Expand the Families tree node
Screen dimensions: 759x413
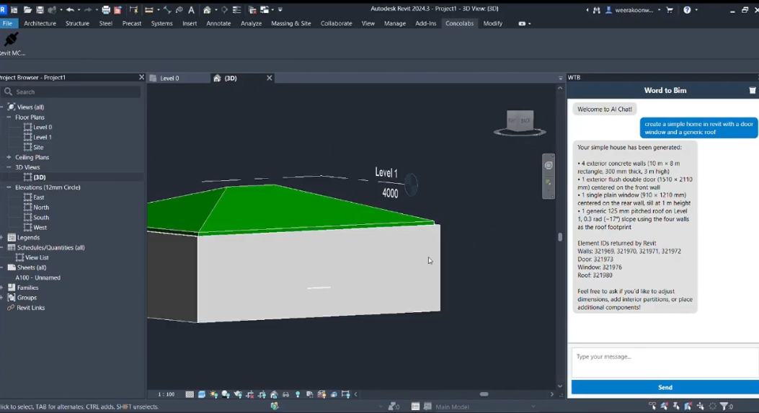tap(2, 288)
